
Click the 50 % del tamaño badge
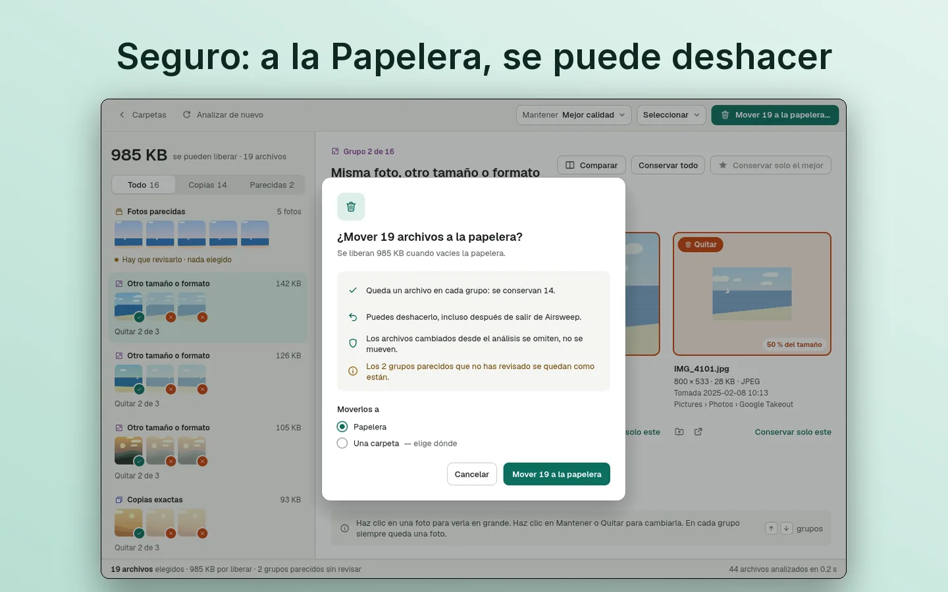(794, 345)
